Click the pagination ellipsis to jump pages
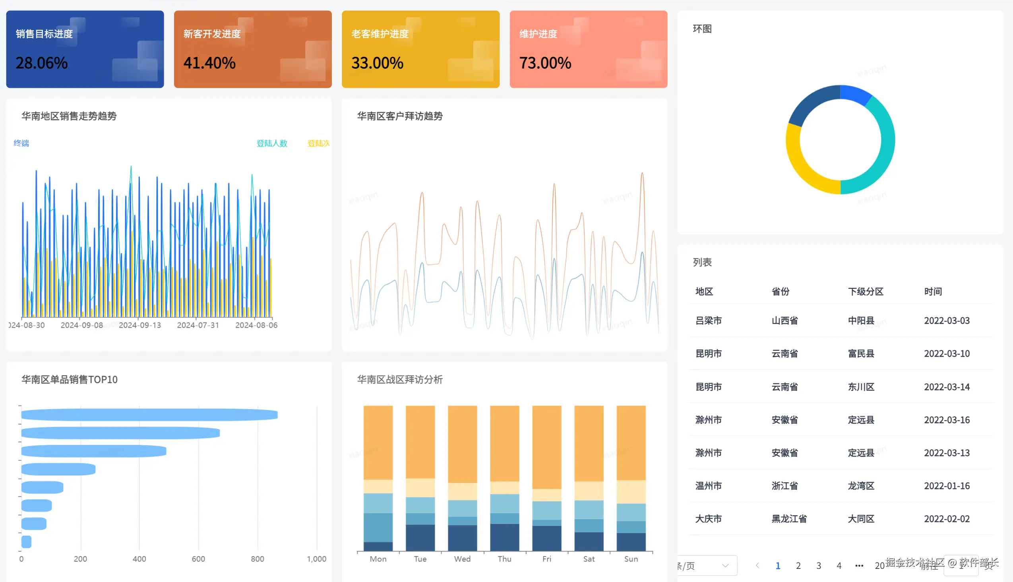 click(x=859, y=565)
